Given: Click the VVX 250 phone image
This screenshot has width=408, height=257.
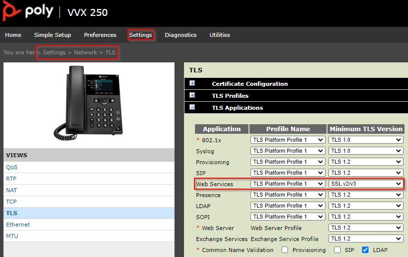Looking at the screenshot, I should point(89,103).
